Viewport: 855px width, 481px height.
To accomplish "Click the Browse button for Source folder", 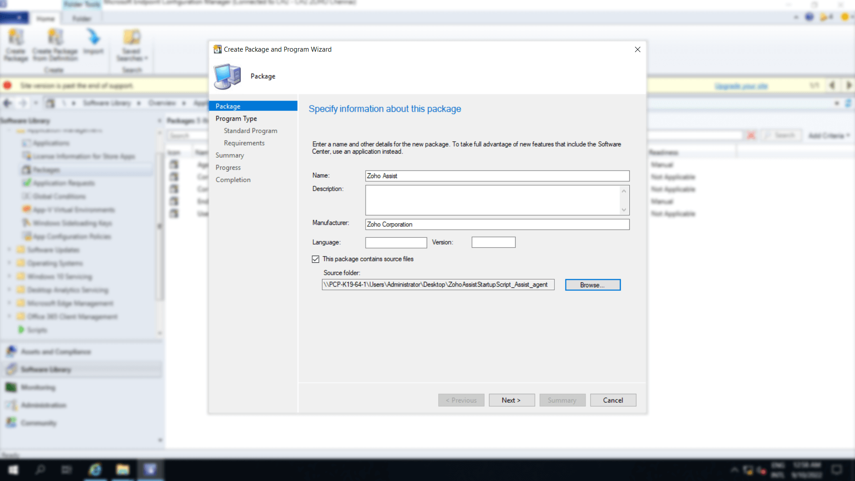I will 592,285.
